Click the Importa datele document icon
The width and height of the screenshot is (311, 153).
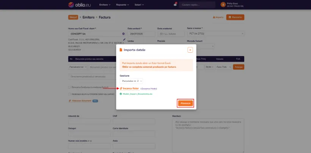tap(121, 50)
